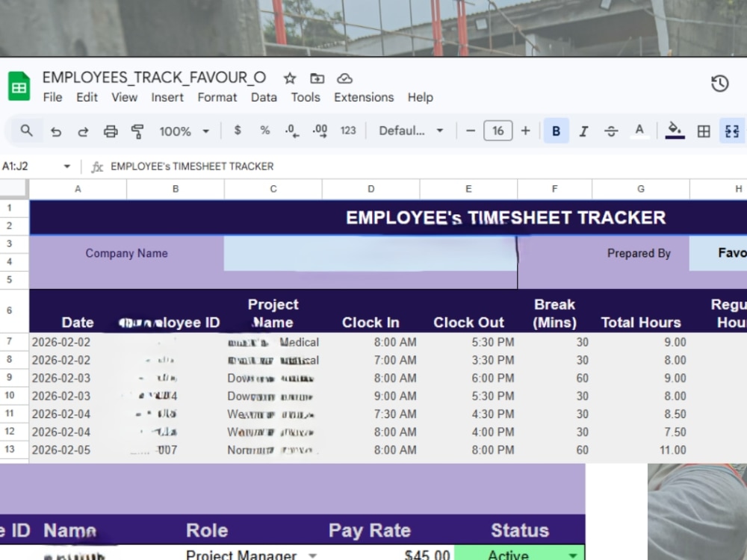Open the File menu
This screenshot has height=560, width=747.
pos(52,97)
